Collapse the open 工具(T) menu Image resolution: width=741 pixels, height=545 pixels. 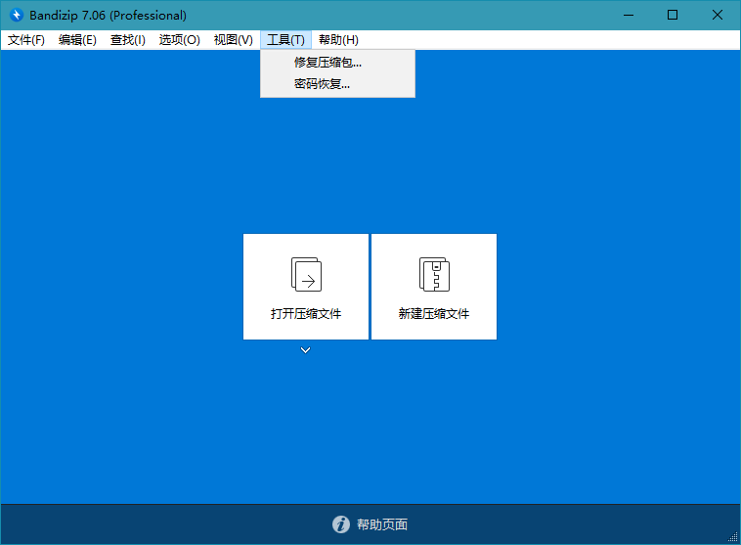(285, 40)
